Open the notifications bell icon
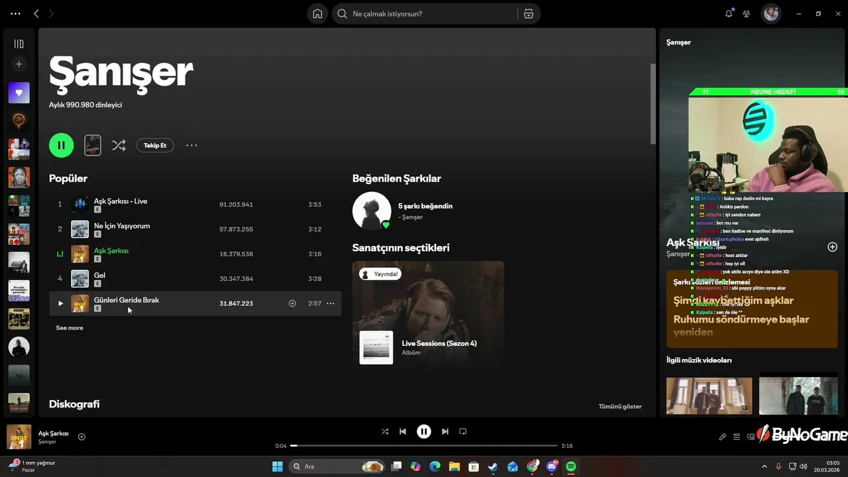 [729, 14]
